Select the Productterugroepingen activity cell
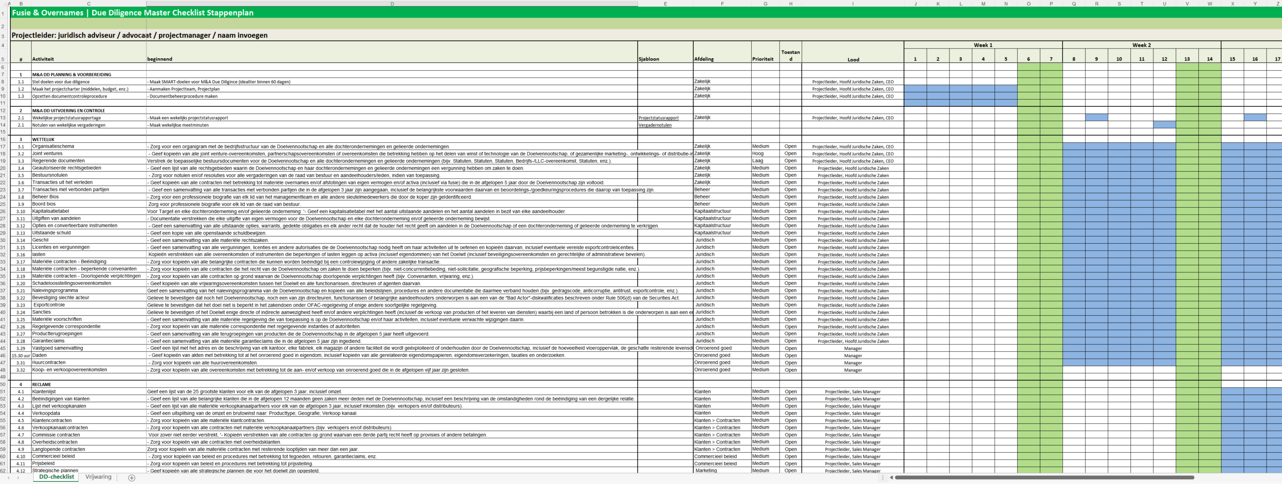Viewport: 1282px width, 484px height. 88,334
